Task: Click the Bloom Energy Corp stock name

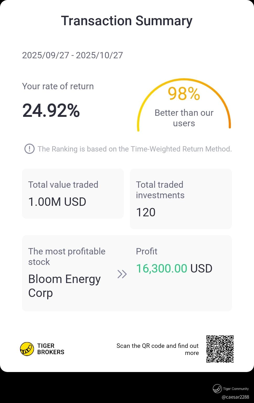Action: point(64,286)
